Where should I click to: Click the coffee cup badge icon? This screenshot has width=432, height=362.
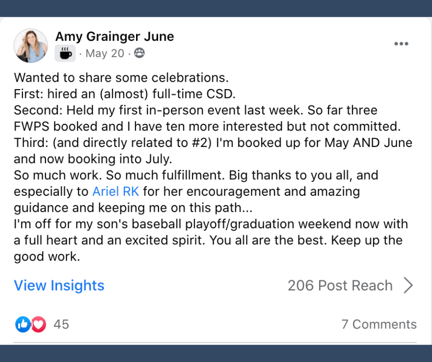tap(65, 53)
